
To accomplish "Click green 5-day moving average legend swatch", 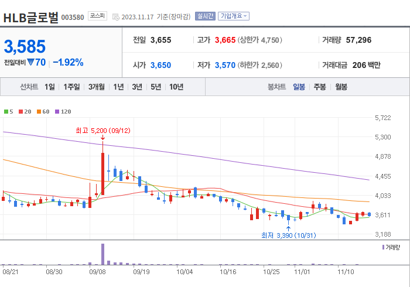I will coord(6,112).
